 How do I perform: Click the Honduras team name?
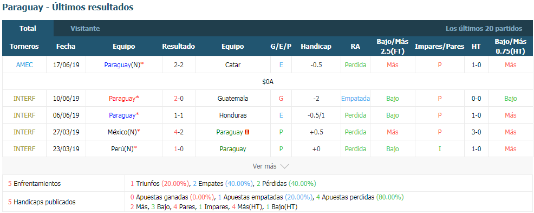(233, 115)
